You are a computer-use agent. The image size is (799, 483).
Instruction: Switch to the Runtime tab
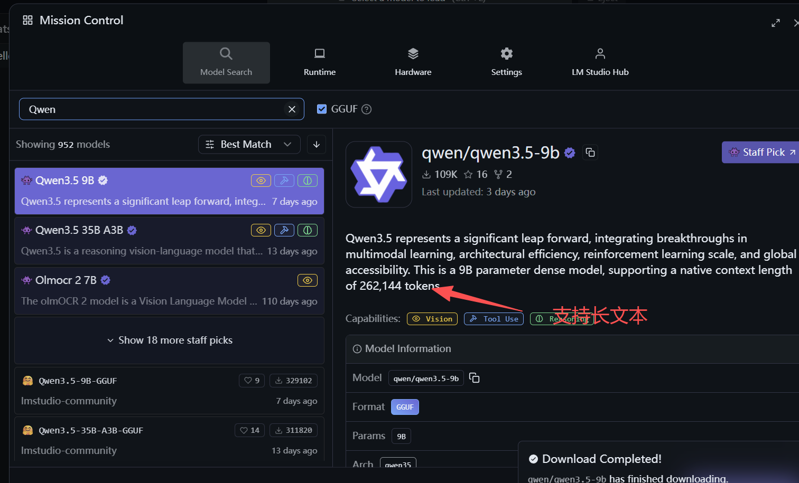pyautogui.click(x=320, y=63)
